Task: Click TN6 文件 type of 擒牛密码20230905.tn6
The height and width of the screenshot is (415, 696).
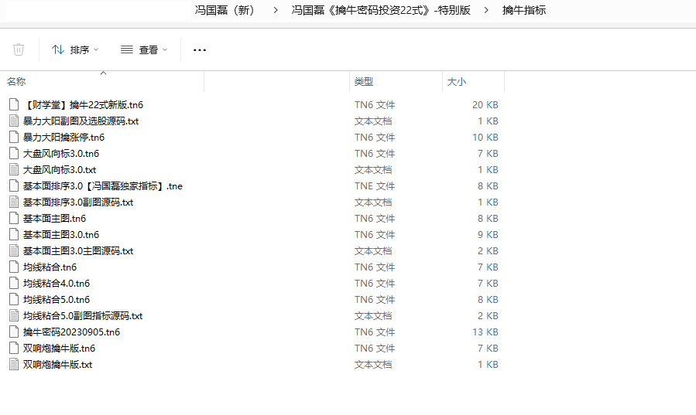Action: click(375, 332)
